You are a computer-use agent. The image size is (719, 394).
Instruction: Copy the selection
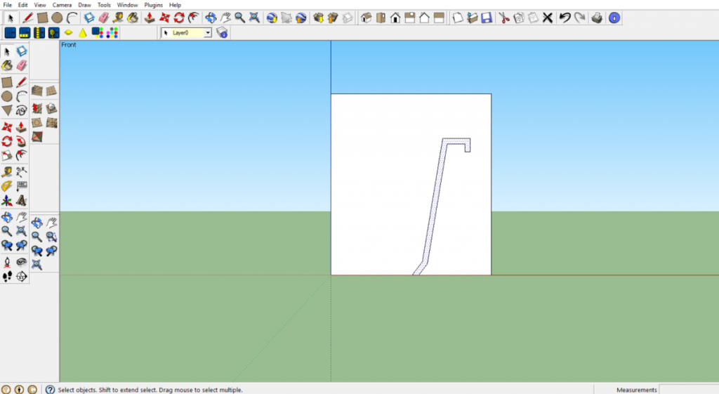click(519, 18)
